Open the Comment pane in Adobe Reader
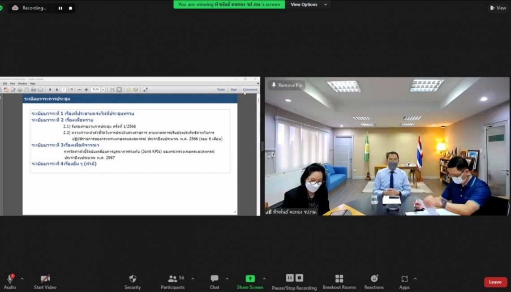511x292 pixels. 250,89
